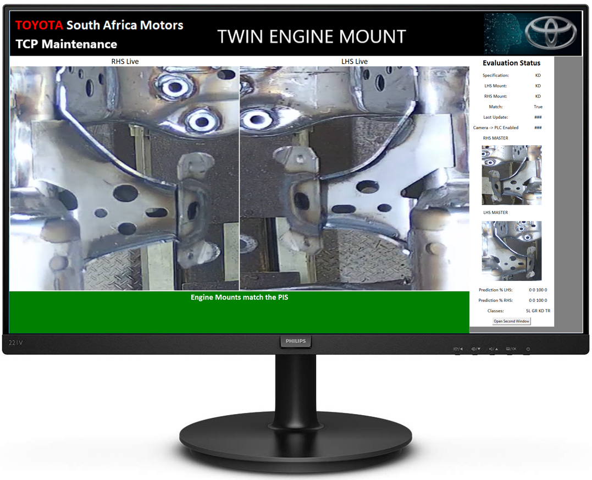The height and width of the screenshot is (480, 592).
Task: Click the Toyota emblem logo in header
Action: 551,33
